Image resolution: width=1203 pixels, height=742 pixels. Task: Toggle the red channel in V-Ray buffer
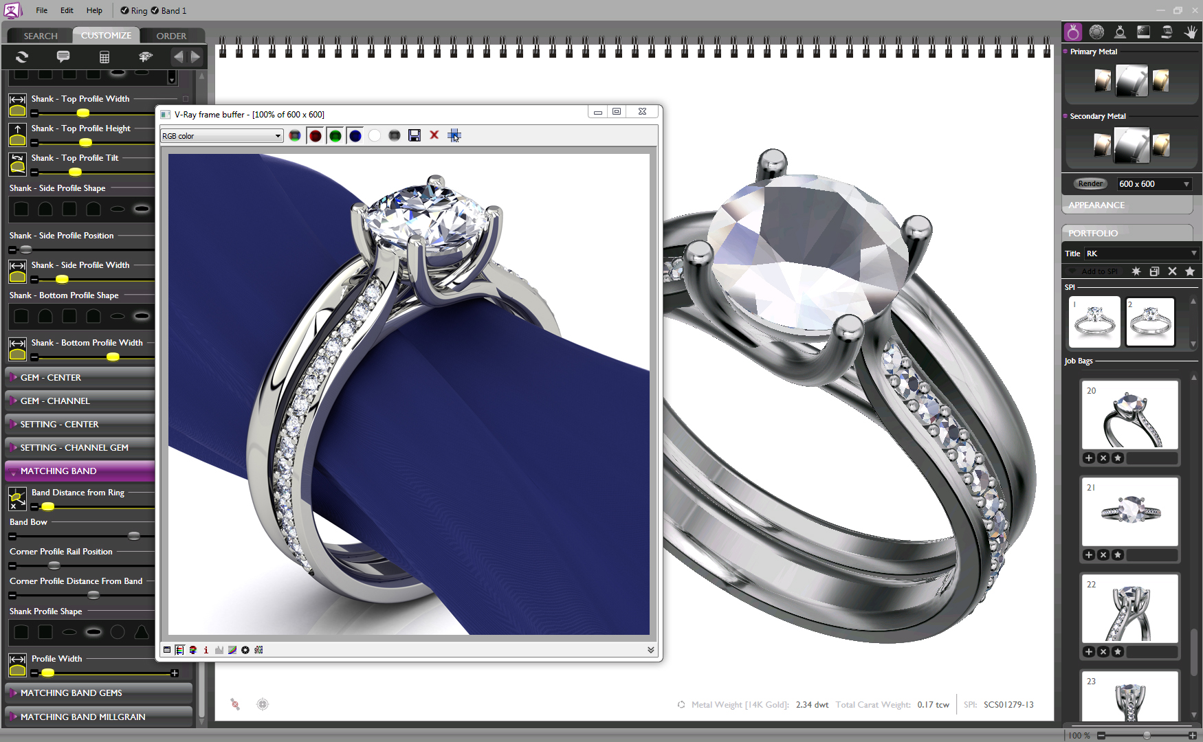[316, 136]
